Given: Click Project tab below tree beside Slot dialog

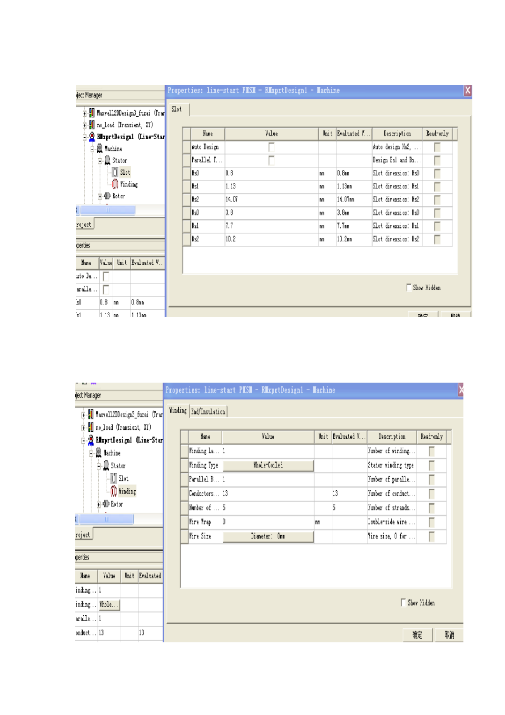Looking at the screenshot, I should [x=84, y=224].
